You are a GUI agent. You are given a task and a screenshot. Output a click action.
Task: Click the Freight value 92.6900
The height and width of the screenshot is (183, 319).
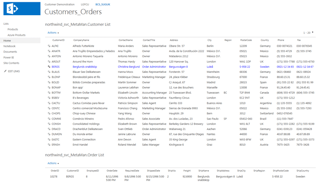[x=187, y=176]
